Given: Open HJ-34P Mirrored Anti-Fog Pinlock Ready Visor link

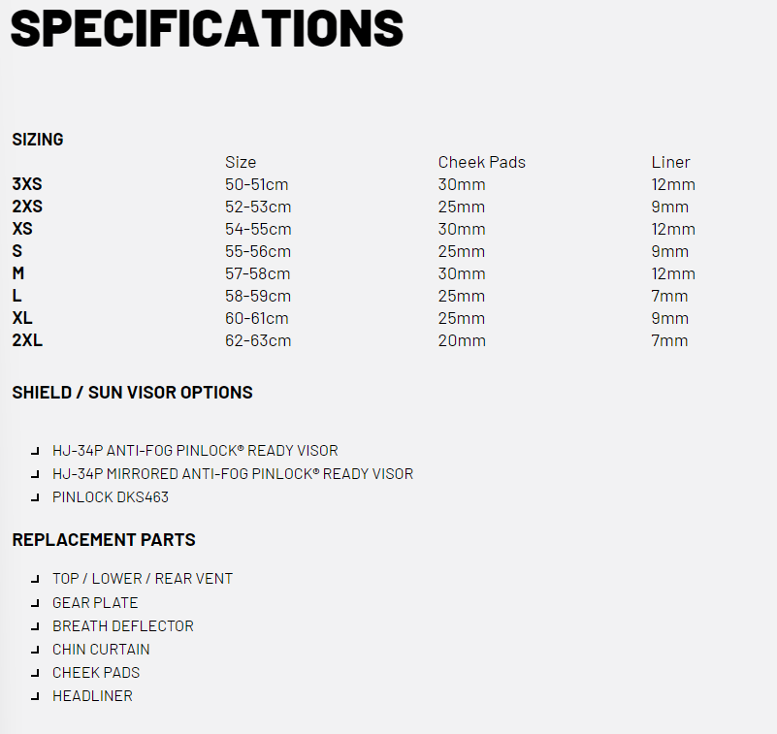Looking at the screenshot, I should point(233,474).
